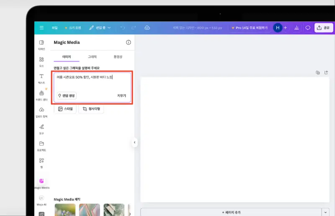Click the 랜덤 생성 button
The height and width of the screenshot is (216, 335).
click(x=67, y=95)
